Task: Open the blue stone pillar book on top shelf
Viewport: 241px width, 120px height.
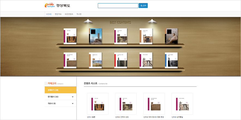Action: 95,36
